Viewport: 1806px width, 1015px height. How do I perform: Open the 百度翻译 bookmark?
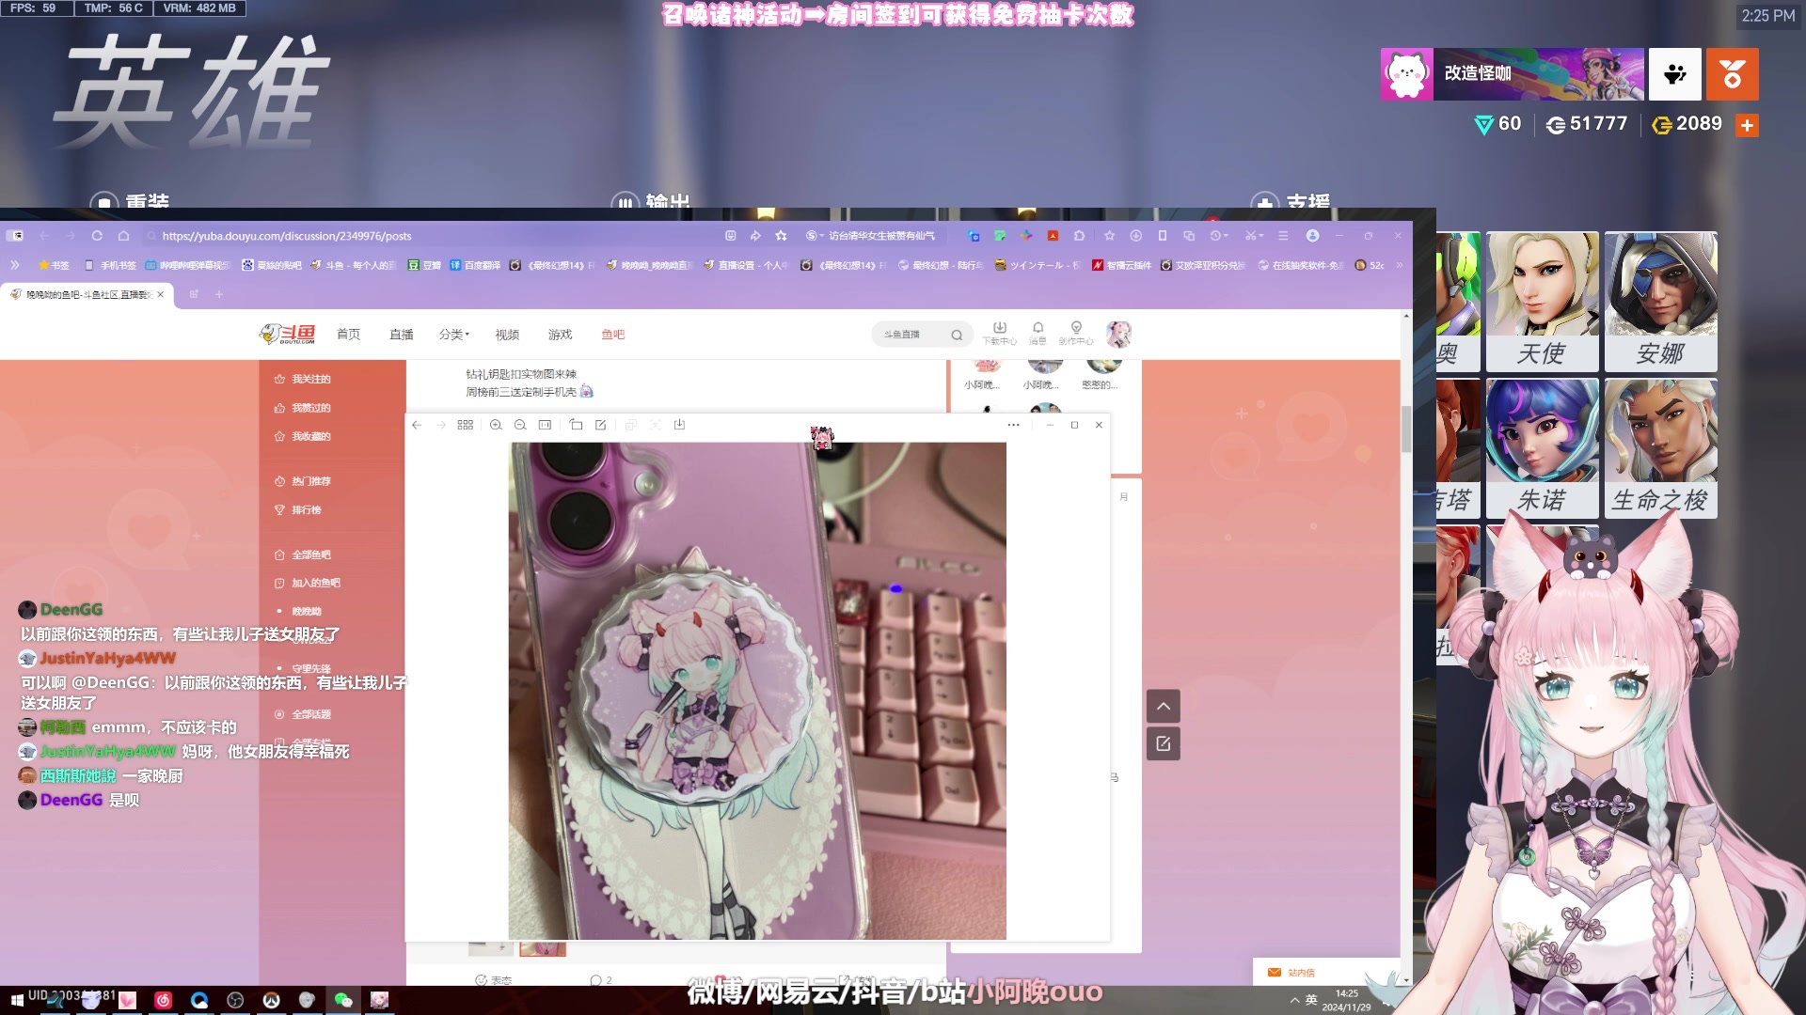[x=476, y=265]
